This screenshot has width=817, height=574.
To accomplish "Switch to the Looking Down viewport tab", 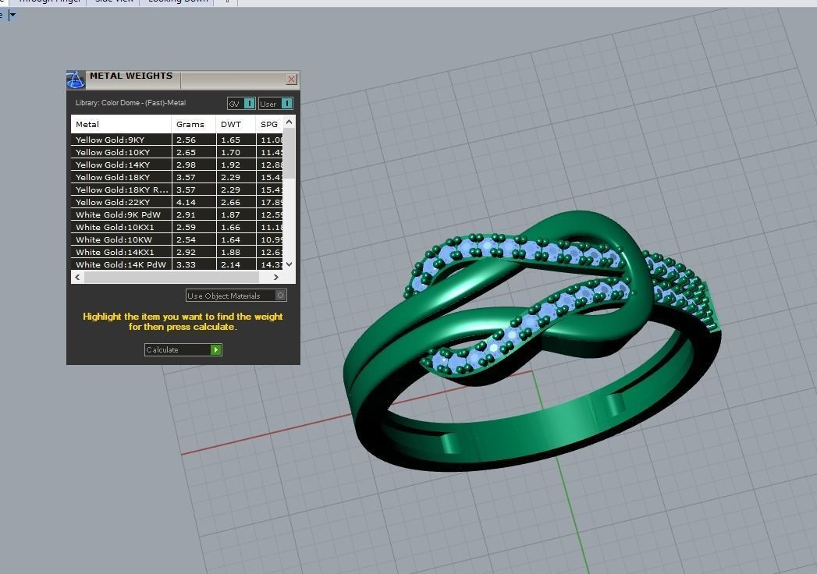I will click(x=178, y=2).
